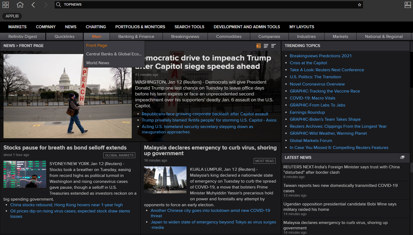
Task: Click the search magnifier icon
Action: pyautogui.click(x=59, y=5)
